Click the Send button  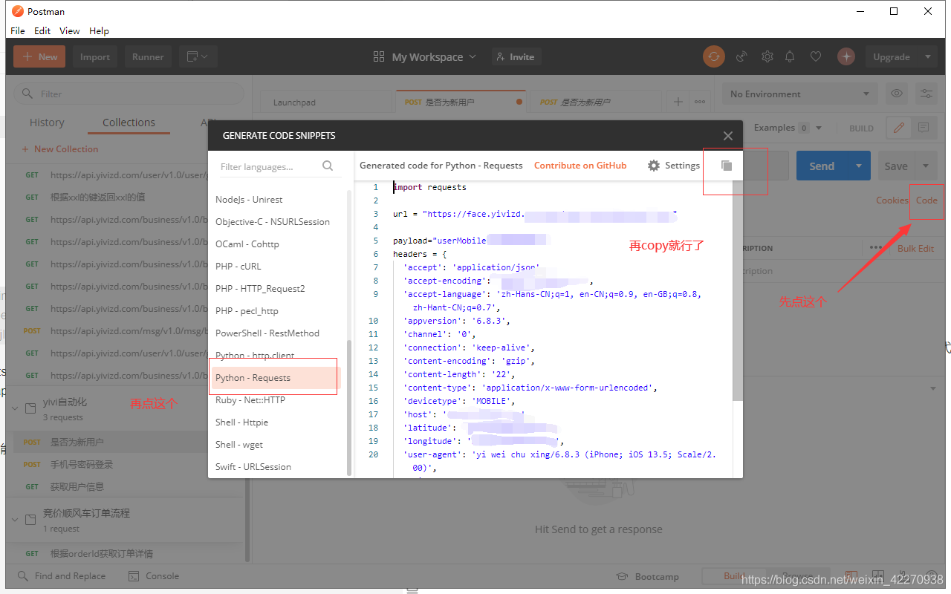coord(822,166)
